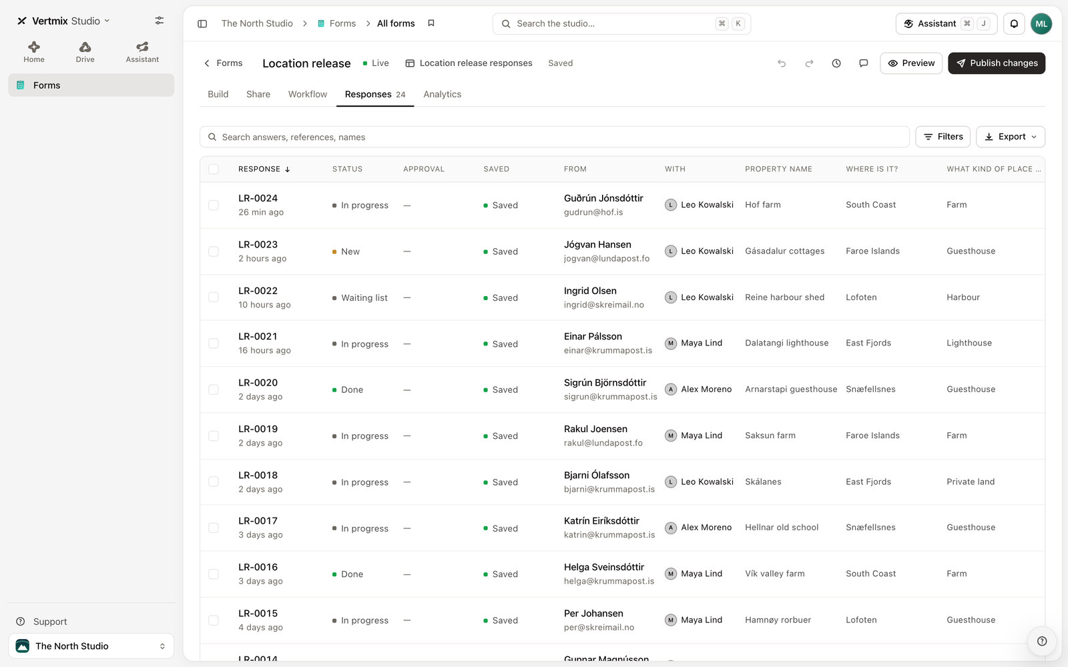Image resolution: width=1068 pixels, height=667 pixels.
Task: Open the Filters panel
Action: click(943, 137)
